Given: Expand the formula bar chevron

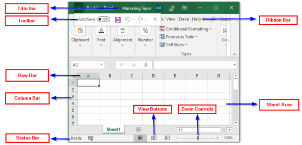Looking at the screenshot, I should tap(235, 65).
